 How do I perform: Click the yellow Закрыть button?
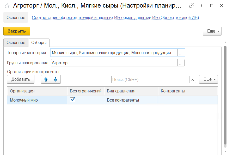pyautogui.click(x=17, y=31)
